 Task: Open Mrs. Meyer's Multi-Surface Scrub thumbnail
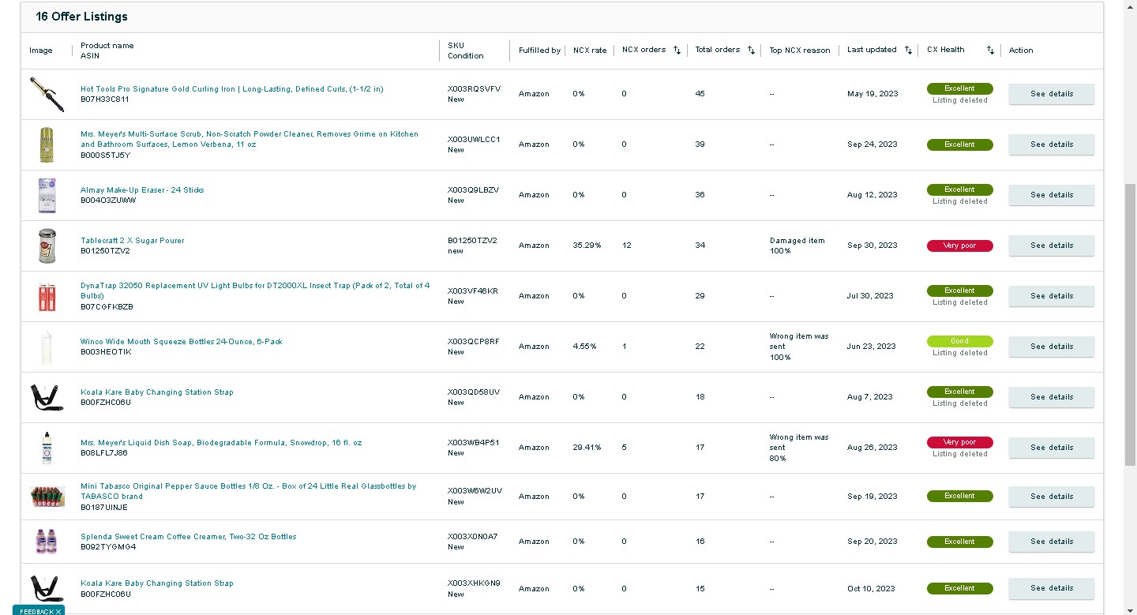point(47,144)
